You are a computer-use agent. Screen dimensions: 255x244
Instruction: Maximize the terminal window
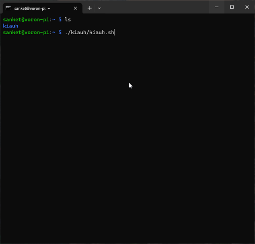[232, 7]
